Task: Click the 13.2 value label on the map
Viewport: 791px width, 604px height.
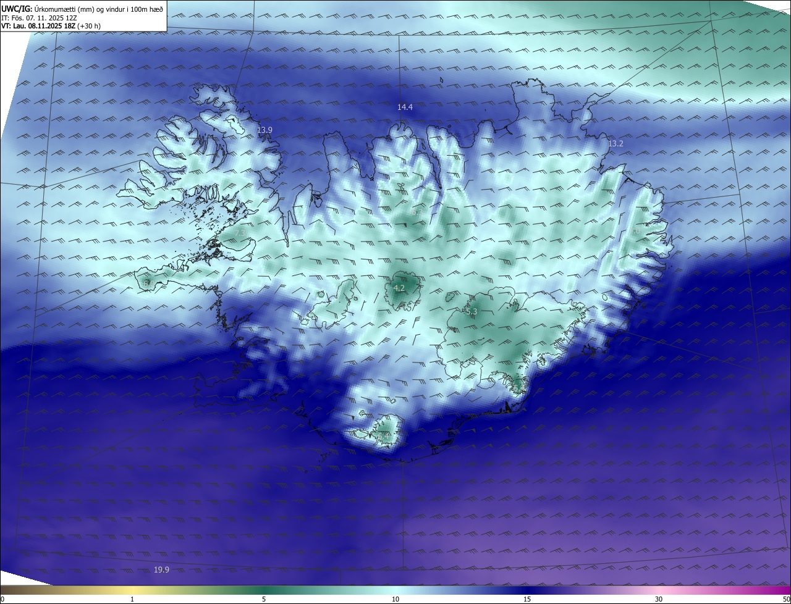Action: tap(615, 143)
